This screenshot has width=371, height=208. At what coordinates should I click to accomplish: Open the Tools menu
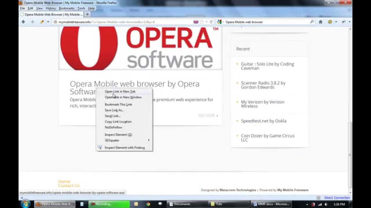click(x=81, y=8)
